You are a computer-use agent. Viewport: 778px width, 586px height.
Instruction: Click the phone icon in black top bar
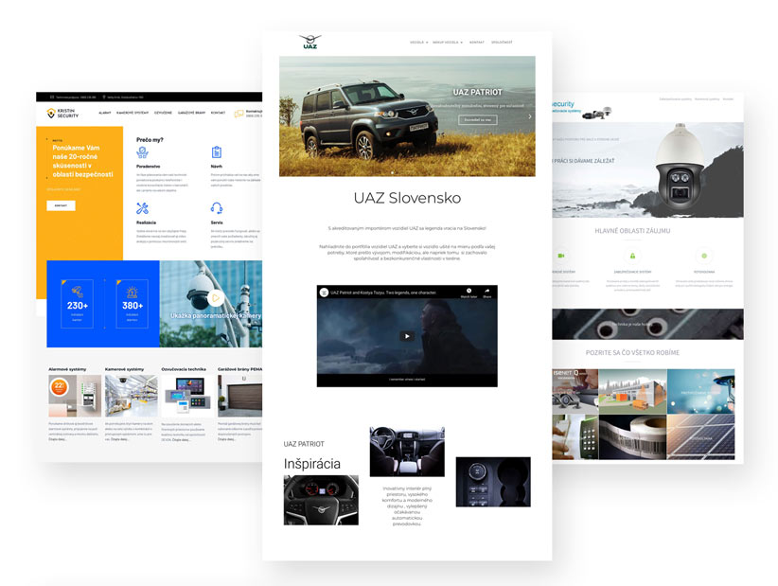coord(52,98)
